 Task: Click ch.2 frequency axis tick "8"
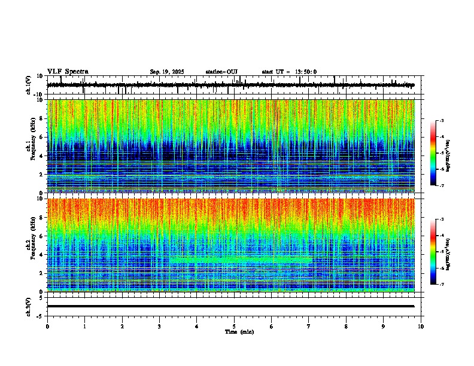point(41,218)
